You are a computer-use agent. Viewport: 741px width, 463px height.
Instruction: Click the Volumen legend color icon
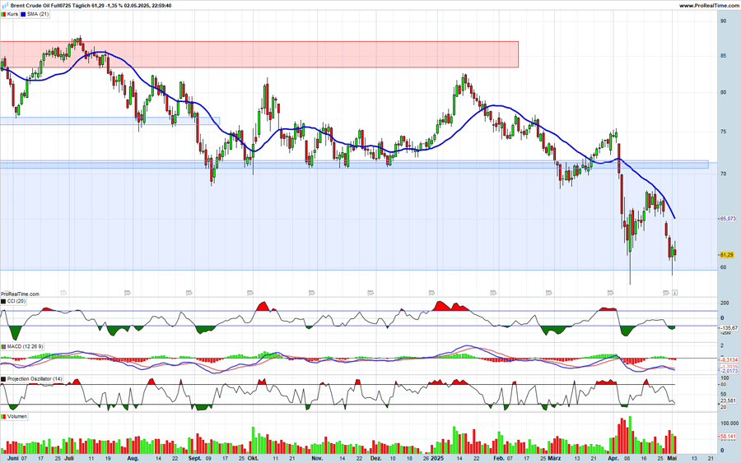(x=3, y=417)
